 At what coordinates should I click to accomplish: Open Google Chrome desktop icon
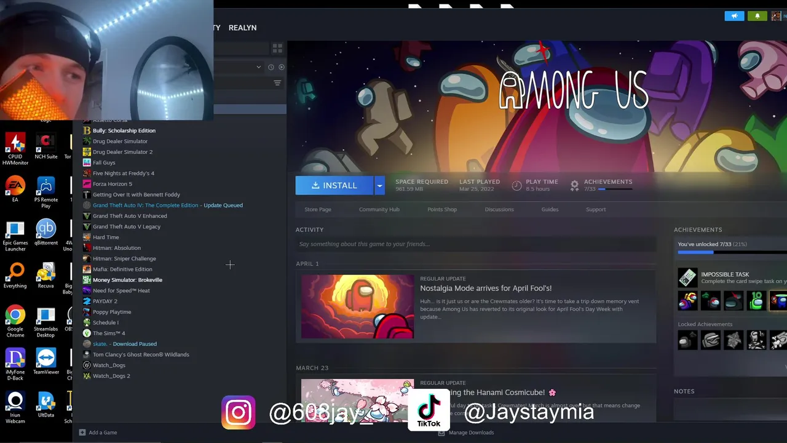pos(15,322)
